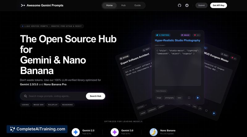
Task: Toggle the IMAGE GEN filter chip
Action: [38, 105]
